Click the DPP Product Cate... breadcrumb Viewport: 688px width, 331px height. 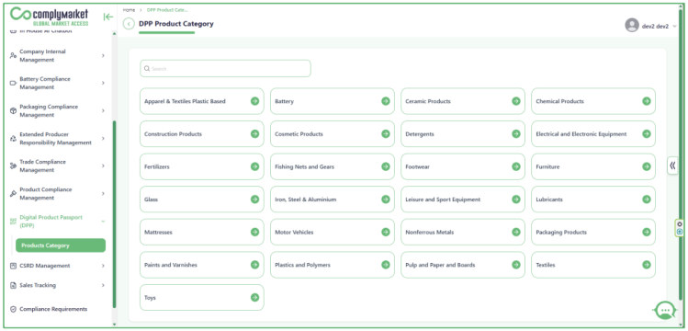167,10
